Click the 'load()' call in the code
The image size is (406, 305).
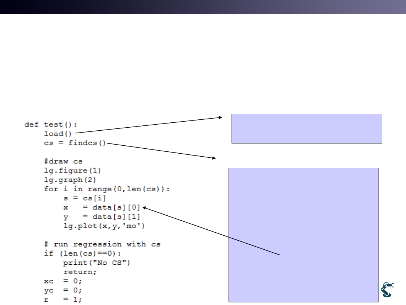pyautogui.click(x=59, y=133)
